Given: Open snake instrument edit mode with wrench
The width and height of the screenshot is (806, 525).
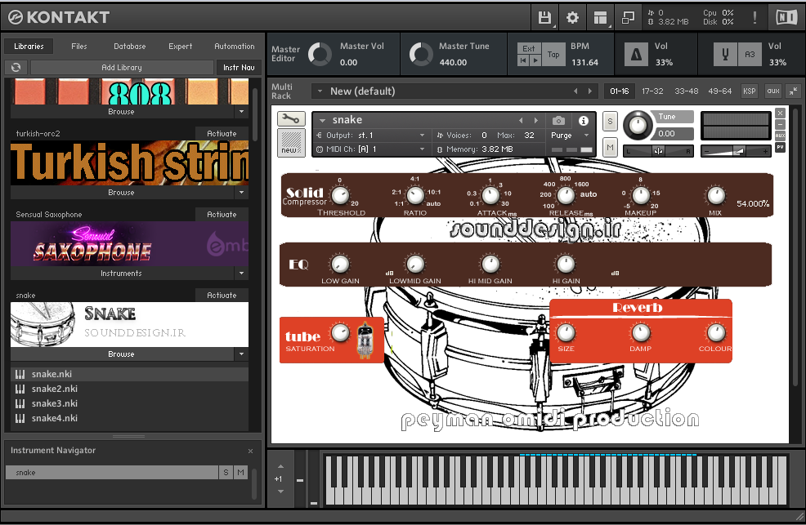Looking at the screenshot, I should tap(291, 119).
